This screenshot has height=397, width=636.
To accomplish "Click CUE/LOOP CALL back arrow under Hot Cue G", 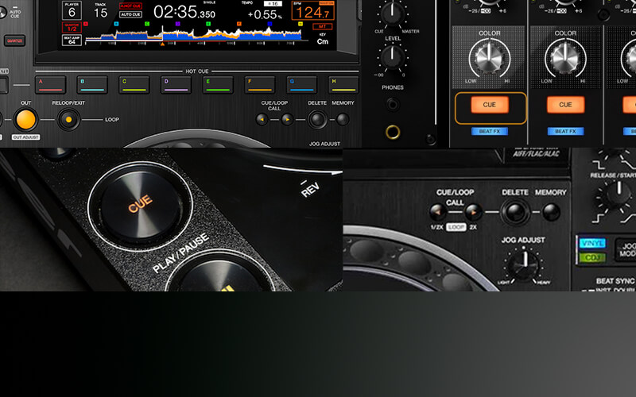I will (x=262, y=120).
